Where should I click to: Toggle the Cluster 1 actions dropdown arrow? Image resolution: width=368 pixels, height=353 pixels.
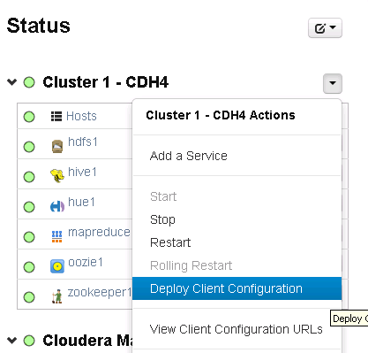333,83
